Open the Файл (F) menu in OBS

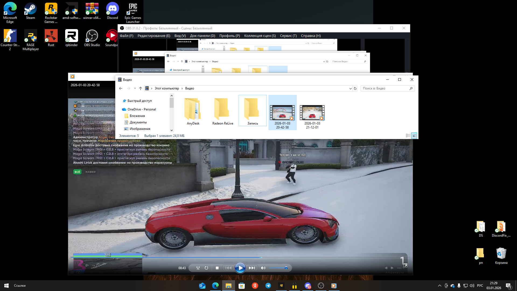coord(126,36)
